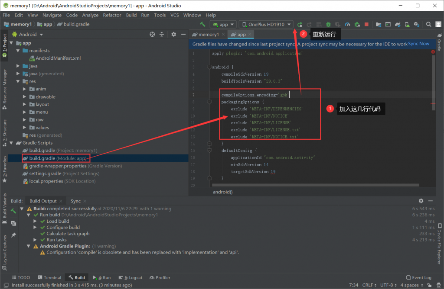Click the Make Project hammer icon
444x289 pixels.
pyautogui.click(x=202, y=24)
